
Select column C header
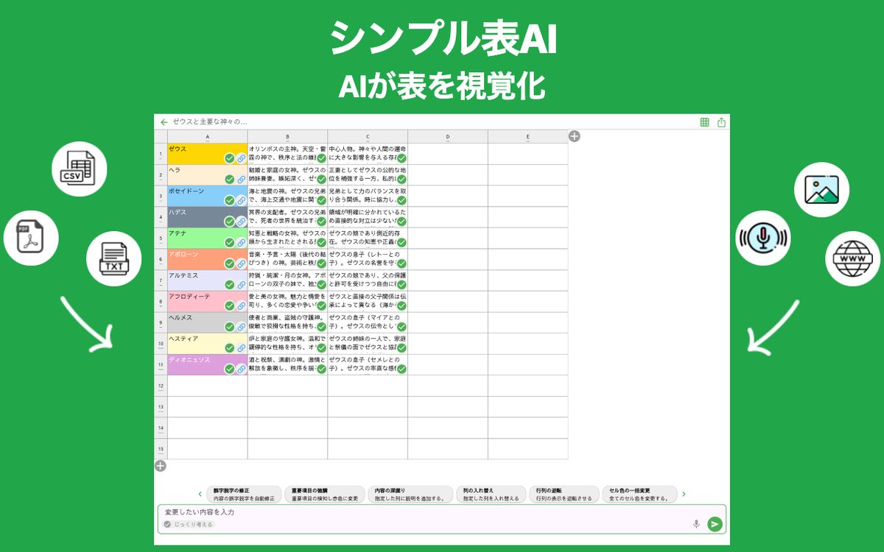(368, 137)
